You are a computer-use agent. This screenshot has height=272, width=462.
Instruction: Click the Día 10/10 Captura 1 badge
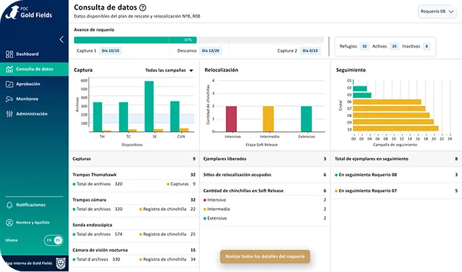[x=110, y=50]
